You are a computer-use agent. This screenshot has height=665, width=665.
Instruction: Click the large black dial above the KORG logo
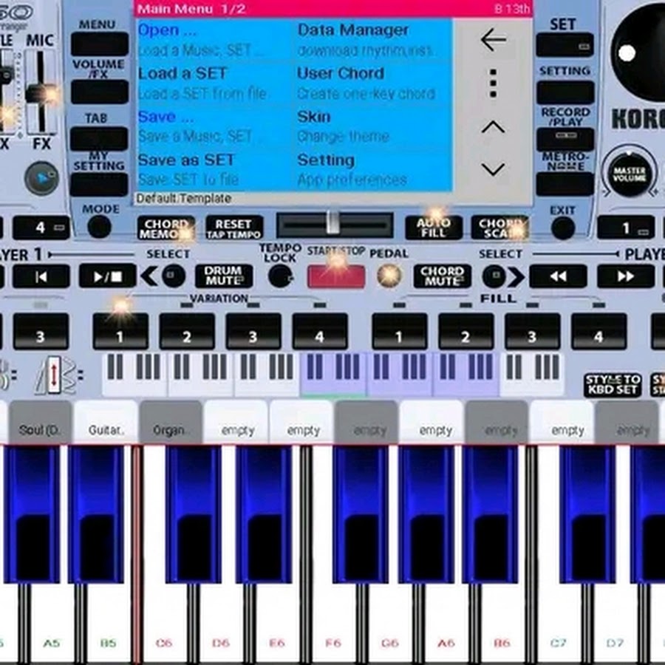pyautogui.click(x=641, y=53)
